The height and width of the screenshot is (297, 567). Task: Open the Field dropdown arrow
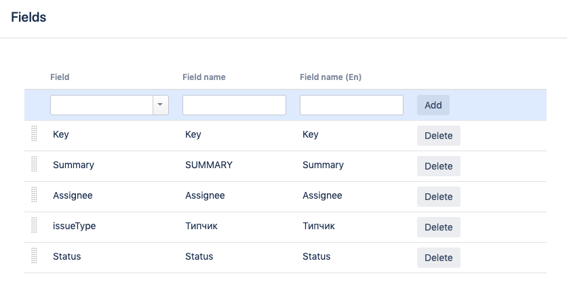pos(160,105)
